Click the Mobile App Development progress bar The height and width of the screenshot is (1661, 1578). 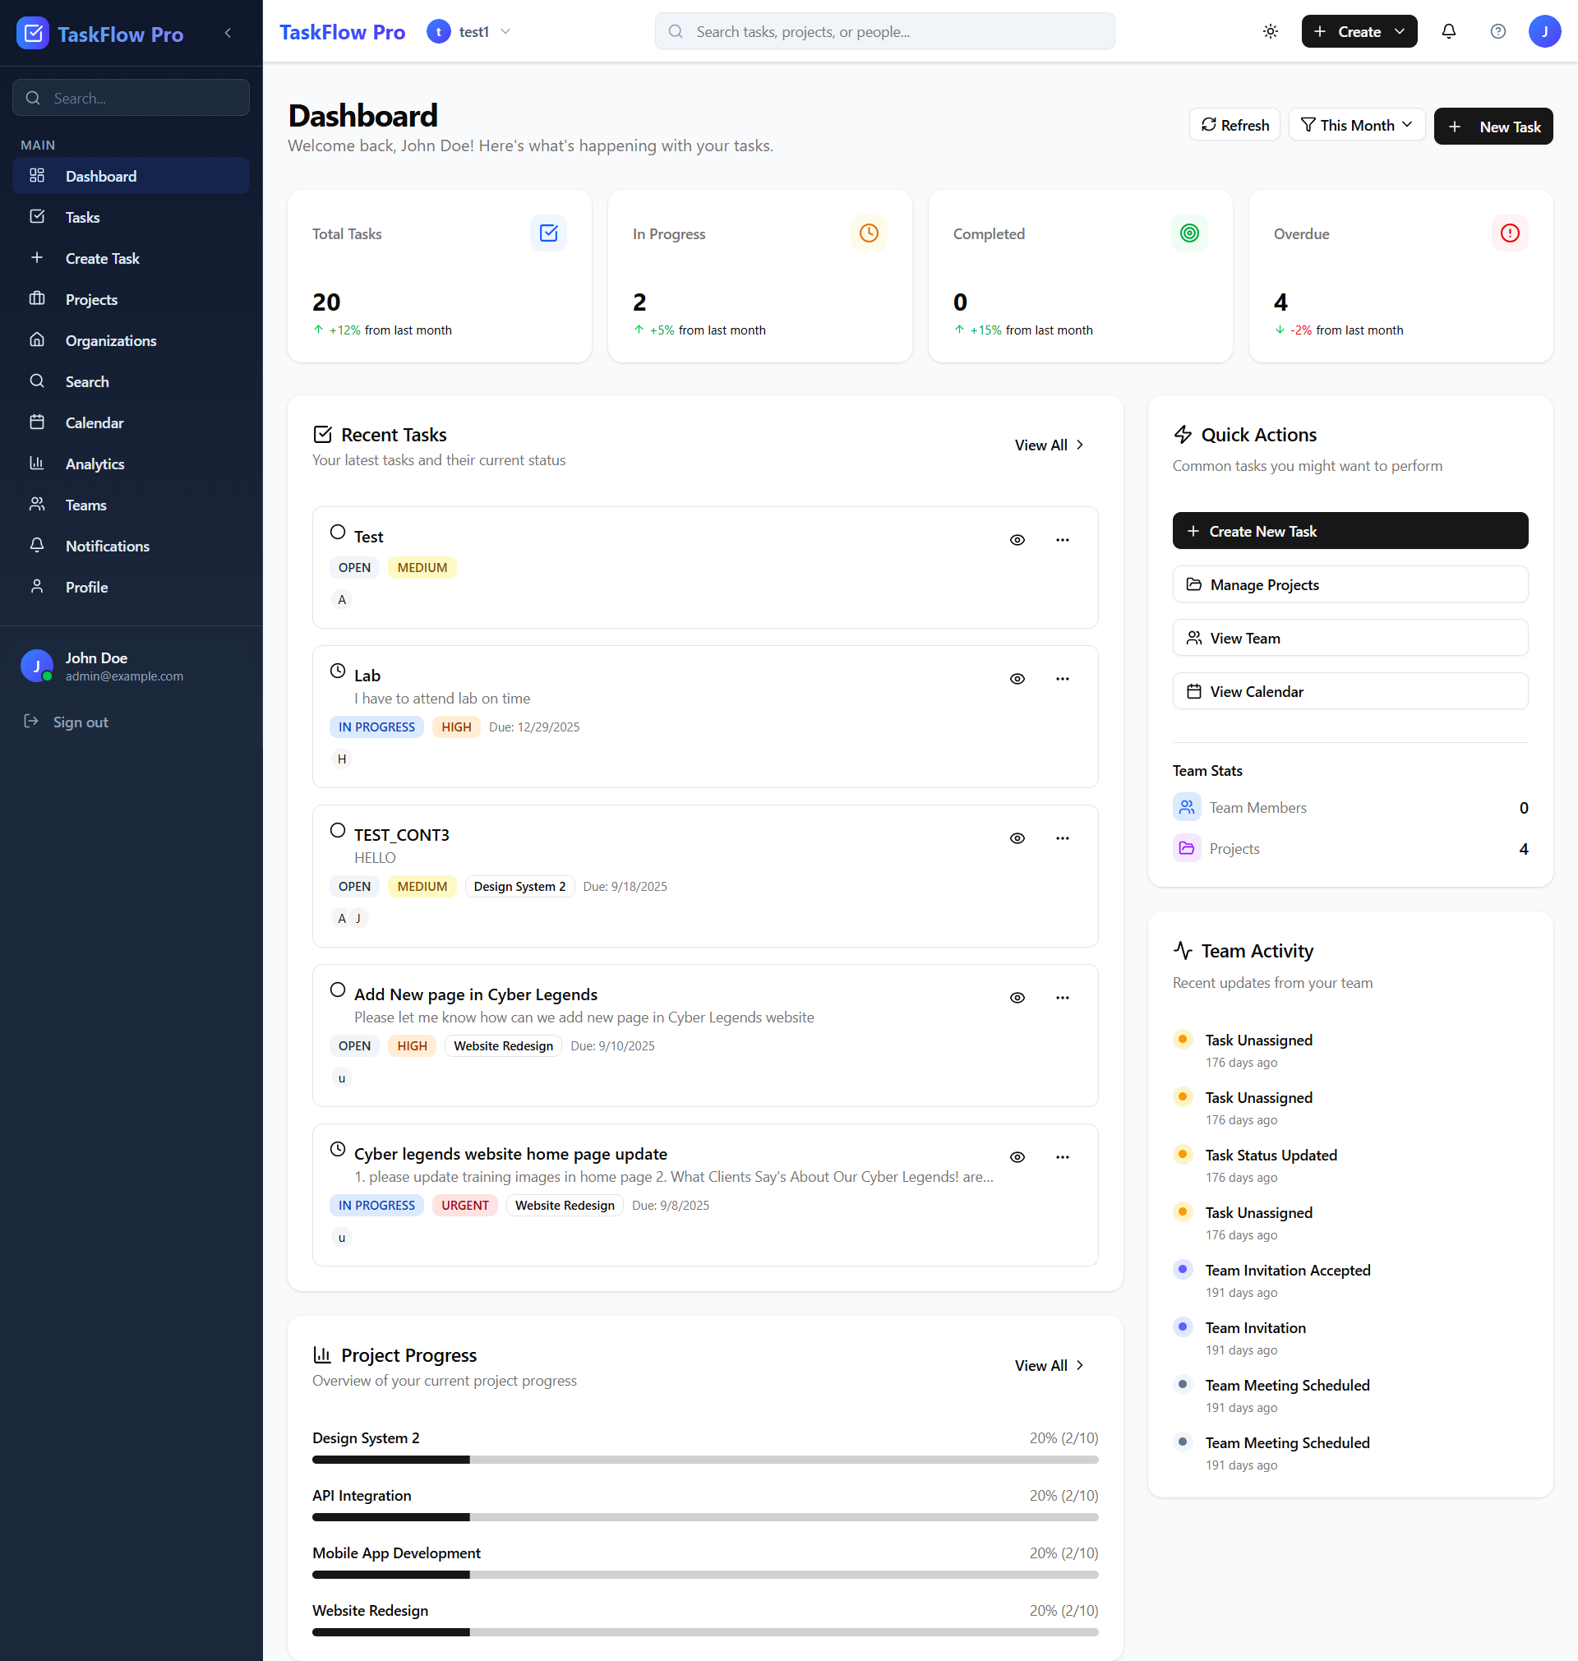(705, 1576)
